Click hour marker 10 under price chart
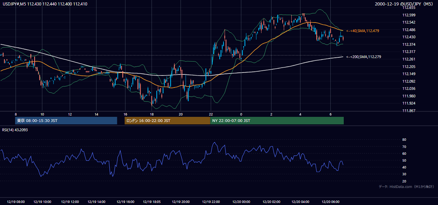The width and height of the screenshot is (438, 205). 42,114
